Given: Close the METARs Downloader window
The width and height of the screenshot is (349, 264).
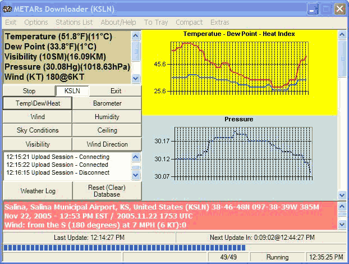Looking at the screenshot, I should point(339,10).
